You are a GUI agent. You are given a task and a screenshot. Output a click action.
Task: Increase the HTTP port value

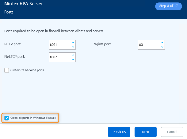(73, 42)
